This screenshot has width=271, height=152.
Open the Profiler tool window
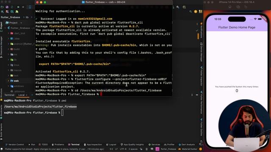tap(169, 144)
